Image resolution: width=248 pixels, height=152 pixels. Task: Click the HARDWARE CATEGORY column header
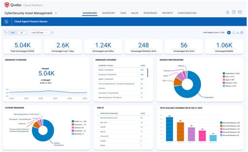point(106,66)
